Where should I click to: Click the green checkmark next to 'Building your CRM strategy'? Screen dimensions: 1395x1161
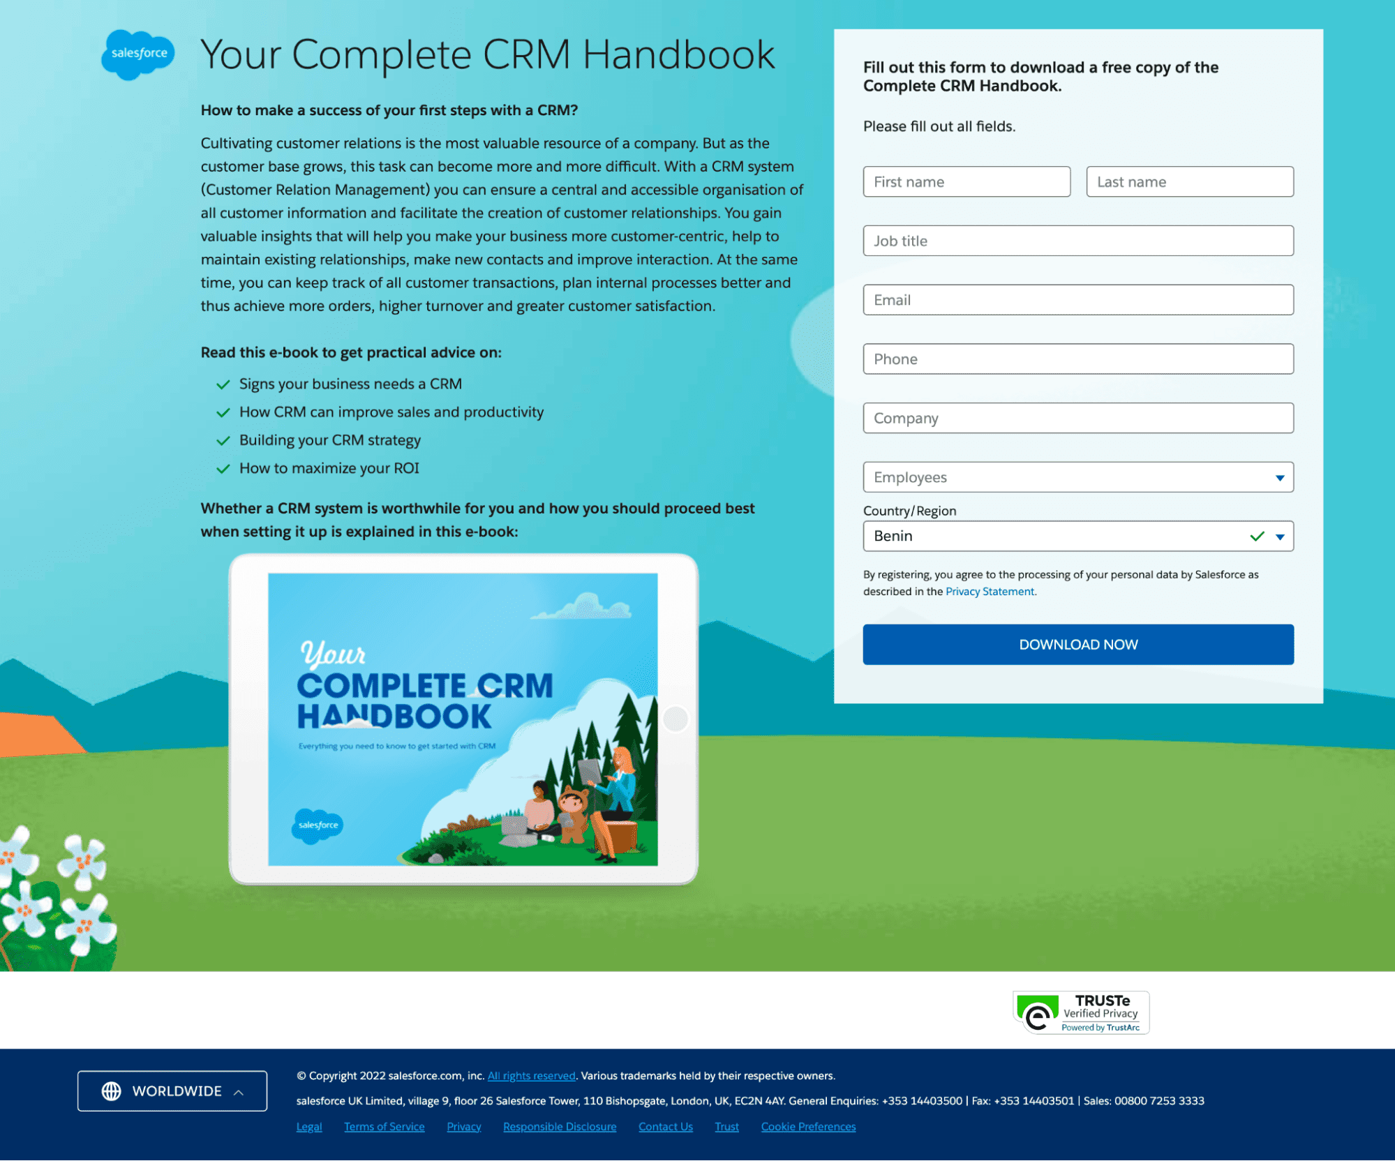point(223,440)
